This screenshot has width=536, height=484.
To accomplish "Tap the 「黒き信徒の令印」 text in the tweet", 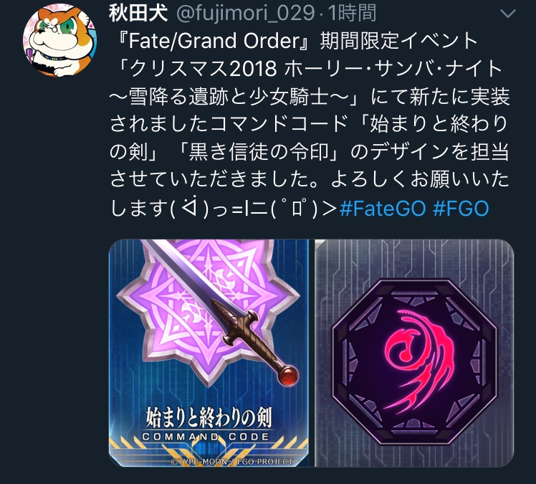I will click(260, 152).
